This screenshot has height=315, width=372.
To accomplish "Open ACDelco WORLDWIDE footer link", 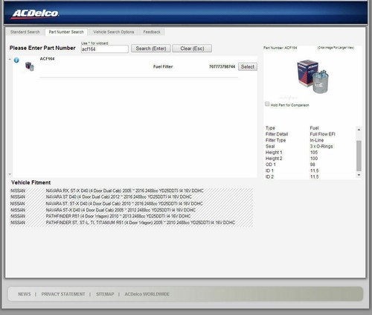I will 147,294.
